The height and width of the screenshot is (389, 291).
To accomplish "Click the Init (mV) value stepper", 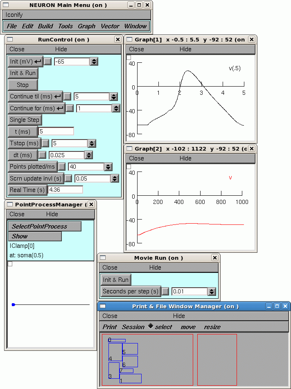I will [94, 62].
